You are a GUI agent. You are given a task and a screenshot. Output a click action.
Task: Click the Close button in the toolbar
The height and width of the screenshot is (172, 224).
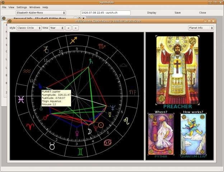(x=202, y=13)
